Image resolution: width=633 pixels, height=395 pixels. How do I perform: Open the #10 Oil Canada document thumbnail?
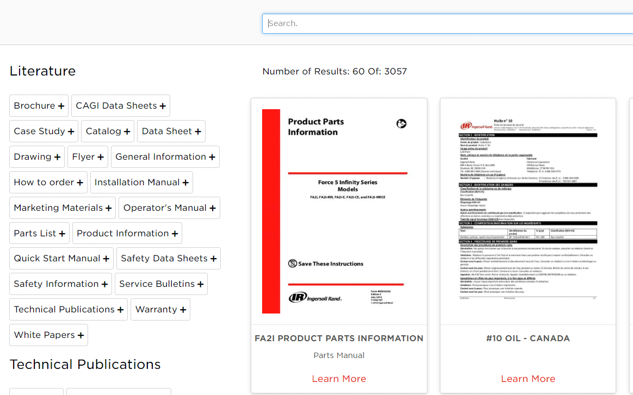528,211
